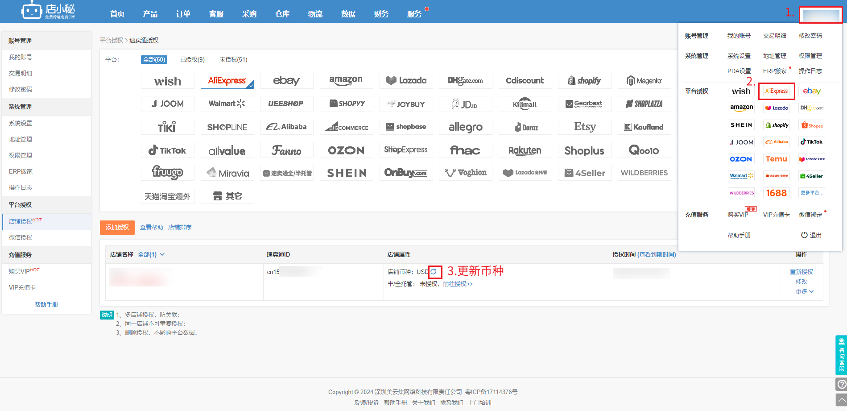Open ERP搬家 in the dropdown panel
Screen dimensions: 847x411
click(775, 71)
